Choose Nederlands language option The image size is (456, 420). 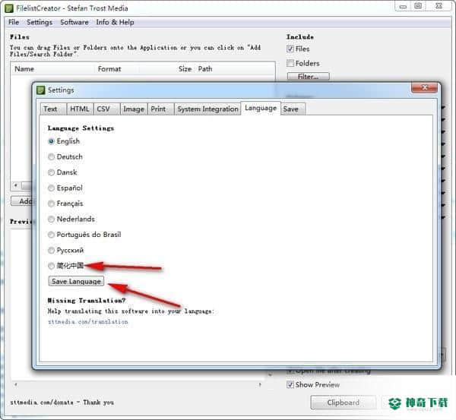51,219
